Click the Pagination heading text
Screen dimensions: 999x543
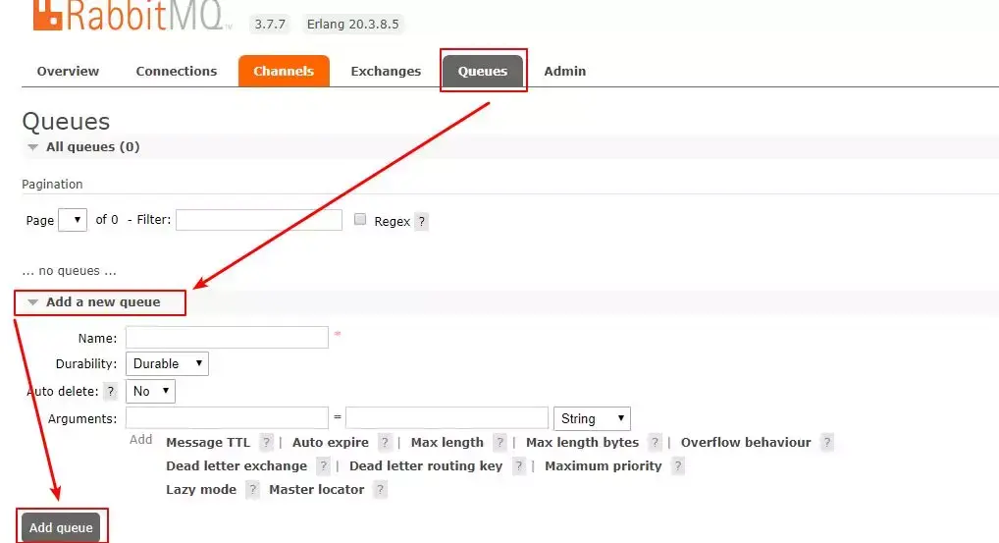(x=52, y=185)
